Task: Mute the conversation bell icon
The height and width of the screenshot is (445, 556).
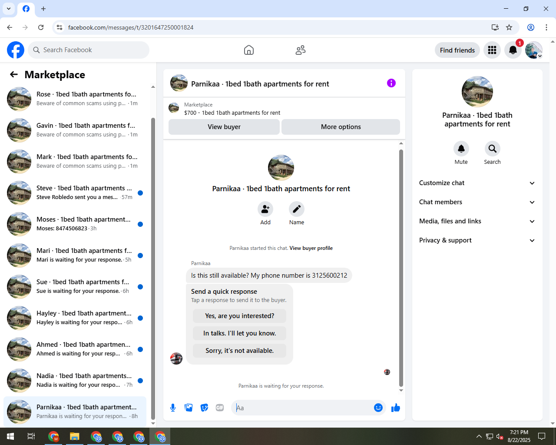Action: [461, 149]
